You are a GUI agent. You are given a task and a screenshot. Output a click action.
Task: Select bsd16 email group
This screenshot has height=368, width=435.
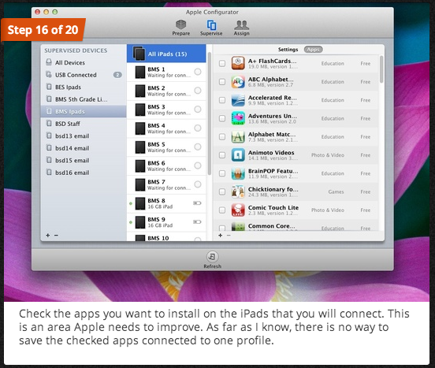[84, 173]
